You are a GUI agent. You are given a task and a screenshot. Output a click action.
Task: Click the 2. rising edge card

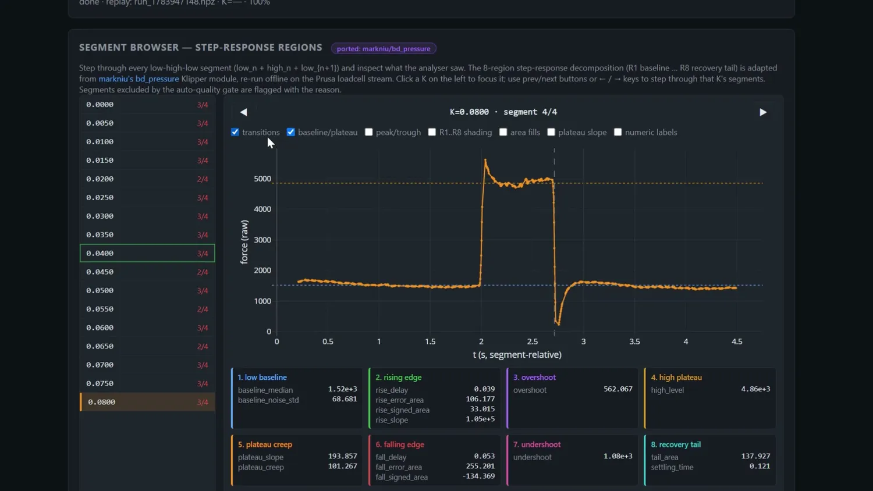point(435,399)
